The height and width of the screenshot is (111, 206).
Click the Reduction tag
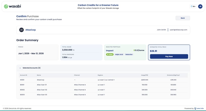[x=129, y=54]
